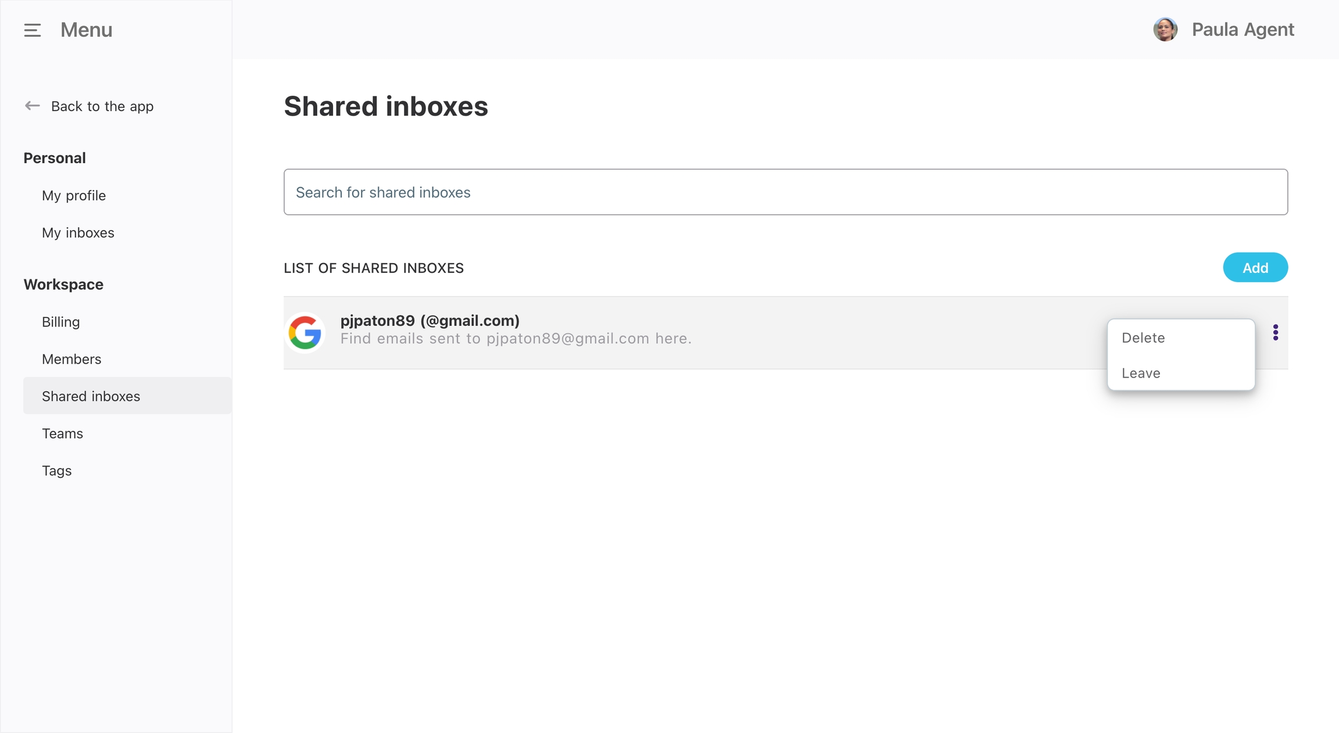1339x733 pixels.
Task: Click the Paula Agent username label
Action: coord(1243,30)
